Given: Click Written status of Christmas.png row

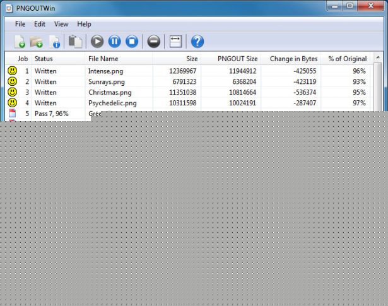Looking at the screenshot, I should (45, 92).
